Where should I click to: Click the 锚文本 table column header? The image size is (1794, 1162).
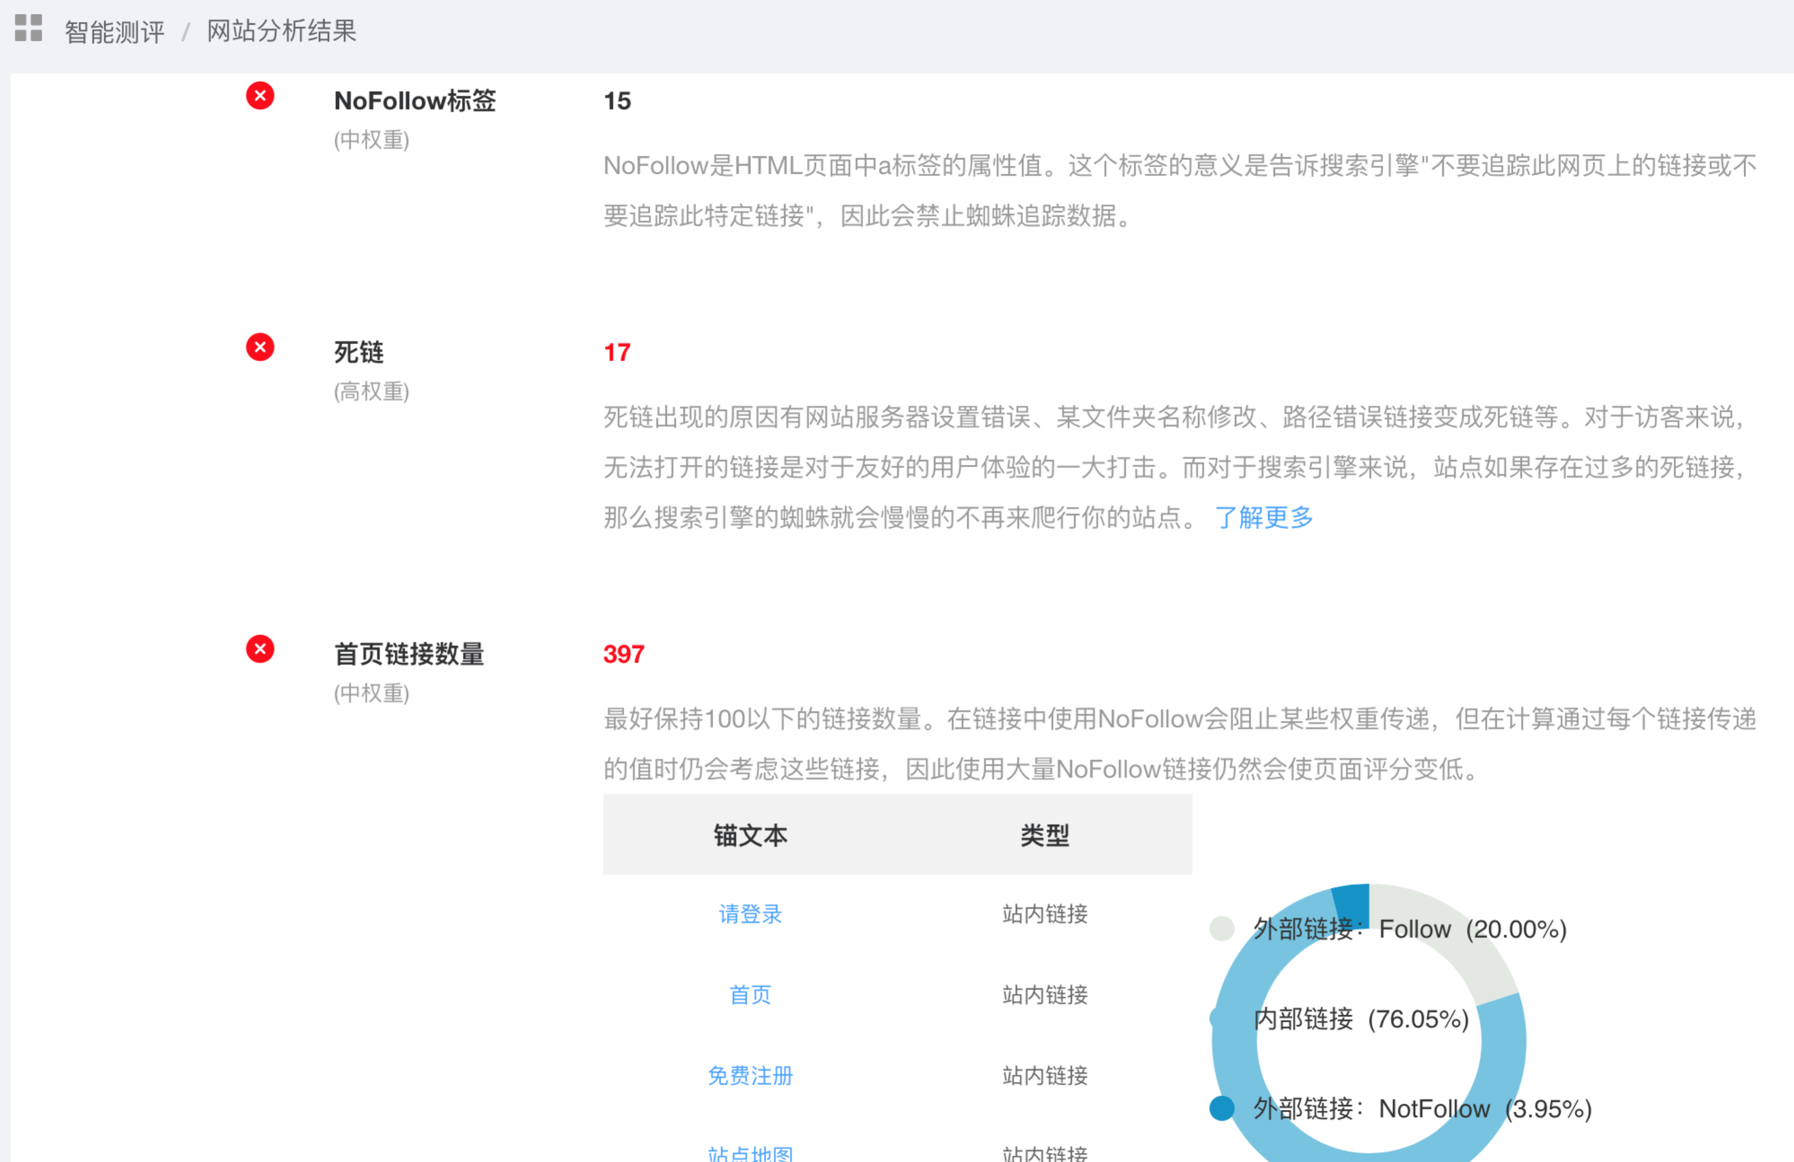coord(750,835)
